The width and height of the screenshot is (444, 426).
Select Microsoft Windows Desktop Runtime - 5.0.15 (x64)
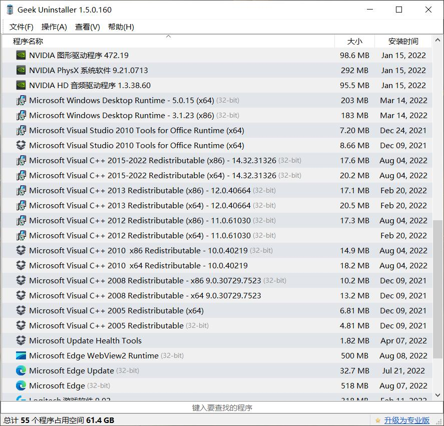122,100
